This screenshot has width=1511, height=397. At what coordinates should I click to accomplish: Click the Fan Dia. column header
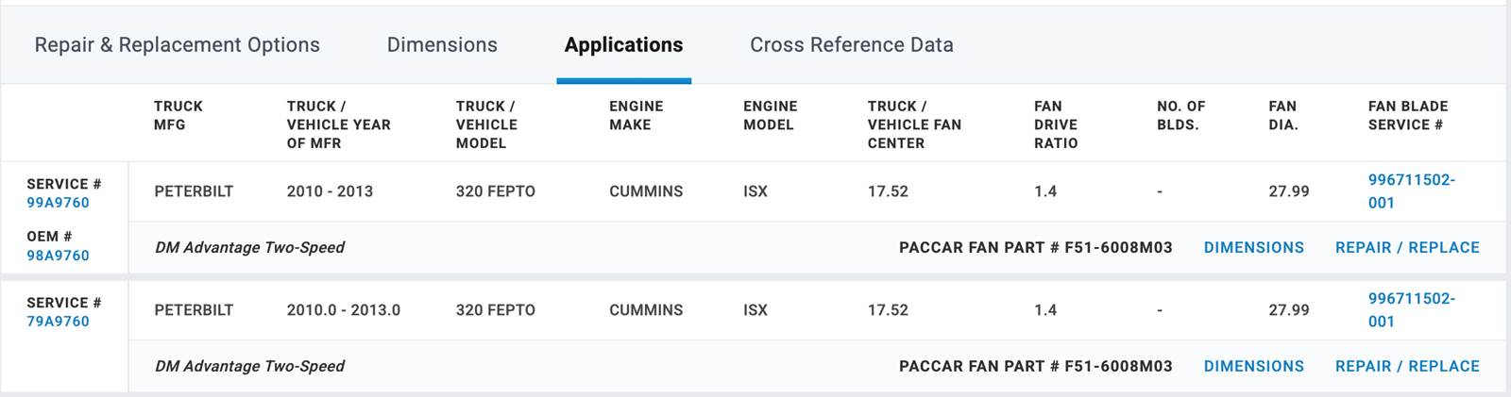point(1282,115)
